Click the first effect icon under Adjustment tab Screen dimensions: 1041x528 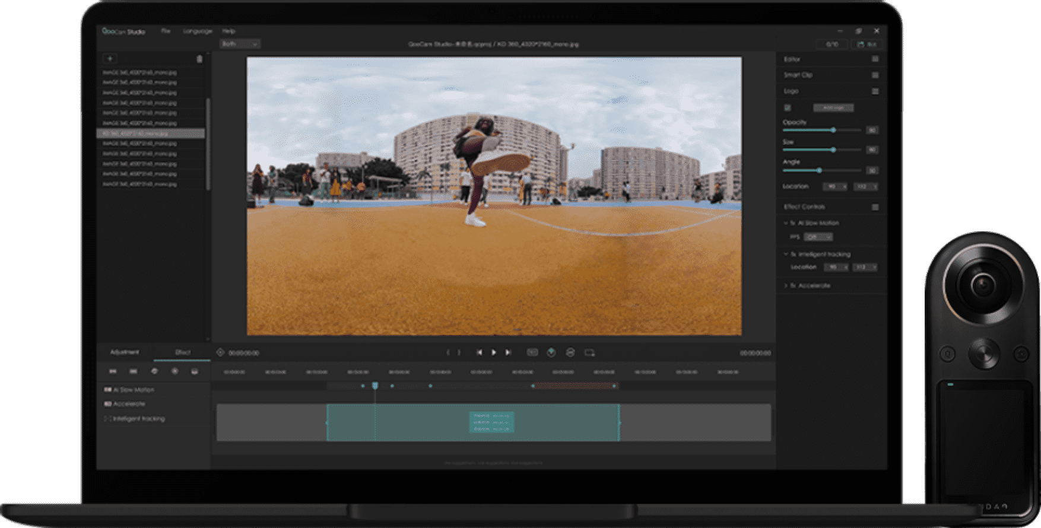pos(113,371)
